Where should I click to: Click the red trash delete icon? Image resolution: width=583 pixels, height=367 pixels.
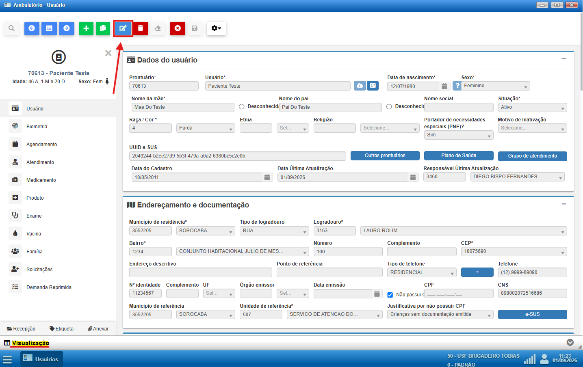141,28
